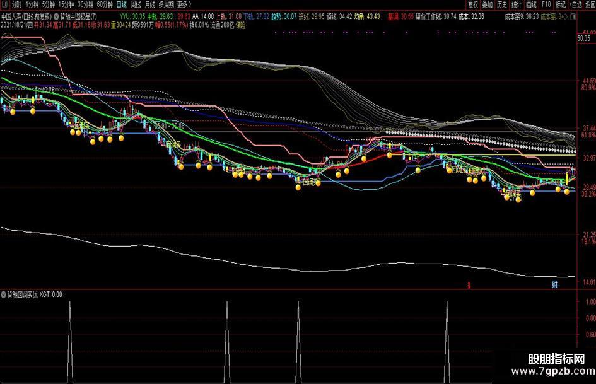This screenshot has width=596, height=384.
Task: Add stock via +自选 button
Action: 575,4
